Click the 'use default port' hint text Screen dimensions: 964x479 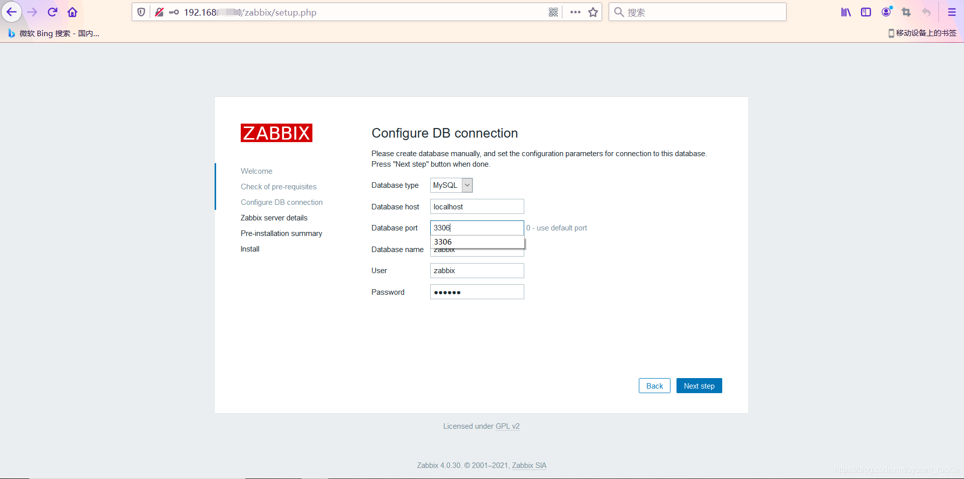tap(556, 228)
